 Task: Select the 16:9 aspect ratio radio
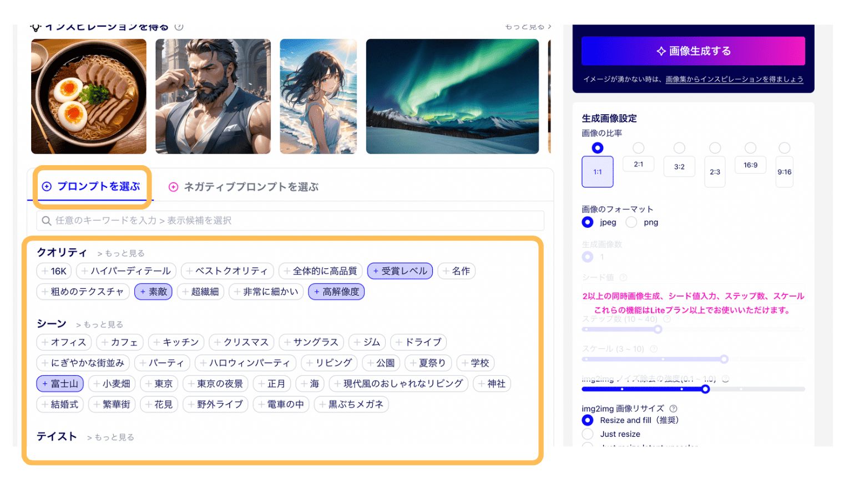click(x=750, y=148)
